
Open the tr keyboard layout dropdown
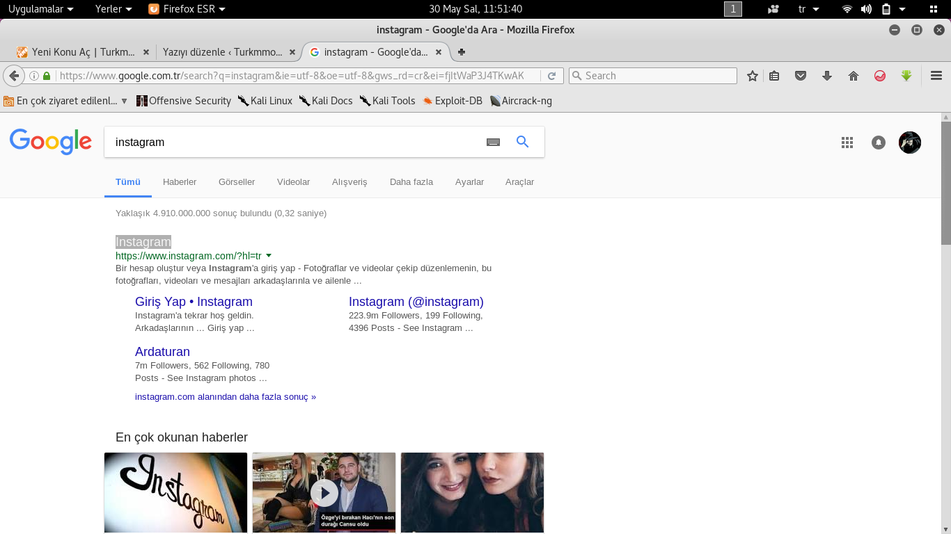point(808,9)
